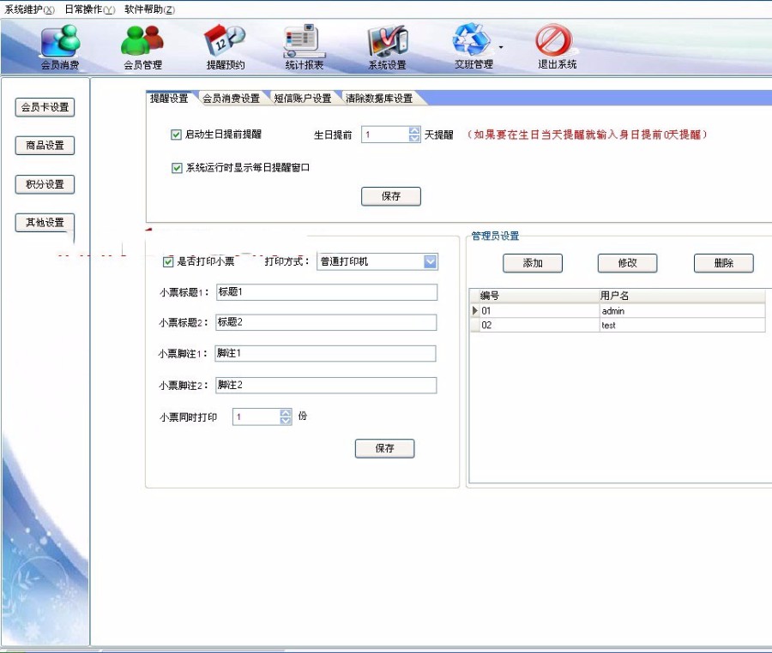Click 小票脚注1 input field

325,354
